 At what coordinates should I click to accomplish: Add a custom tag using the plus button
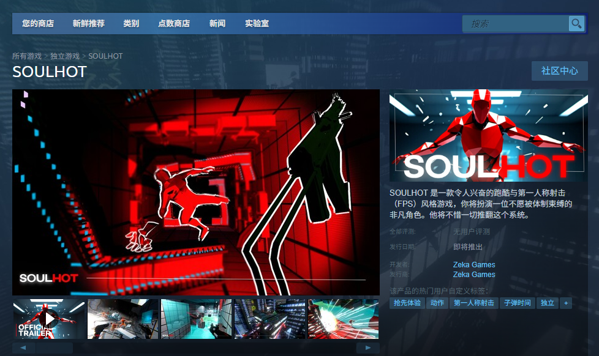click(565, 303)
